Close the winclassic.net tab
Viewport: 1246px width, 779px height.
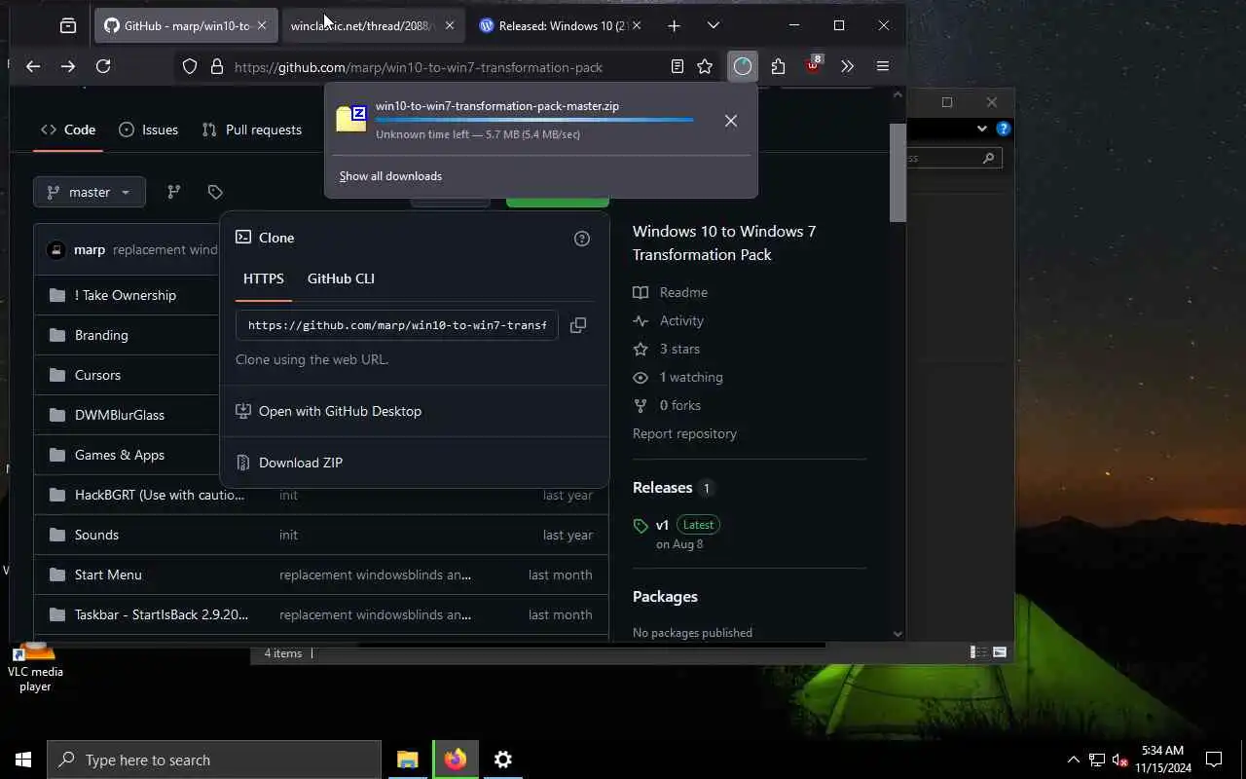click(449, 25)
